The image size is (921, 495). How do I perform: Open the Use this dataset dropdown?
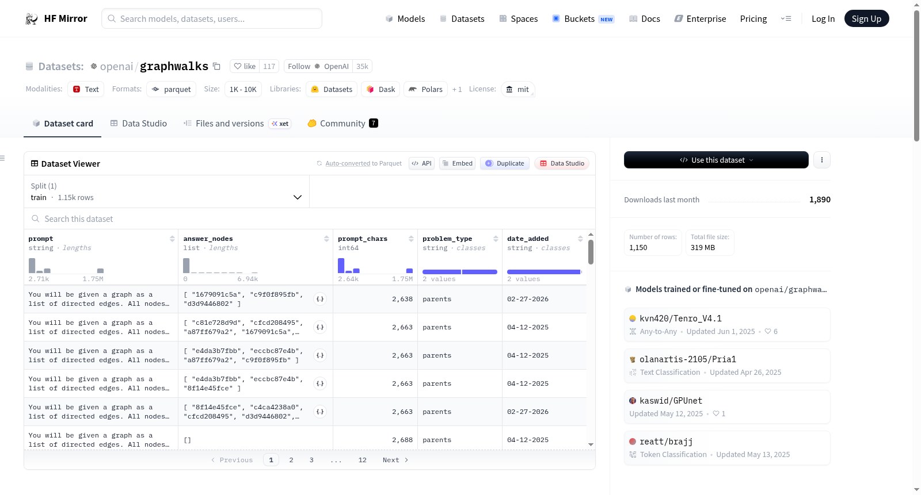716,160
